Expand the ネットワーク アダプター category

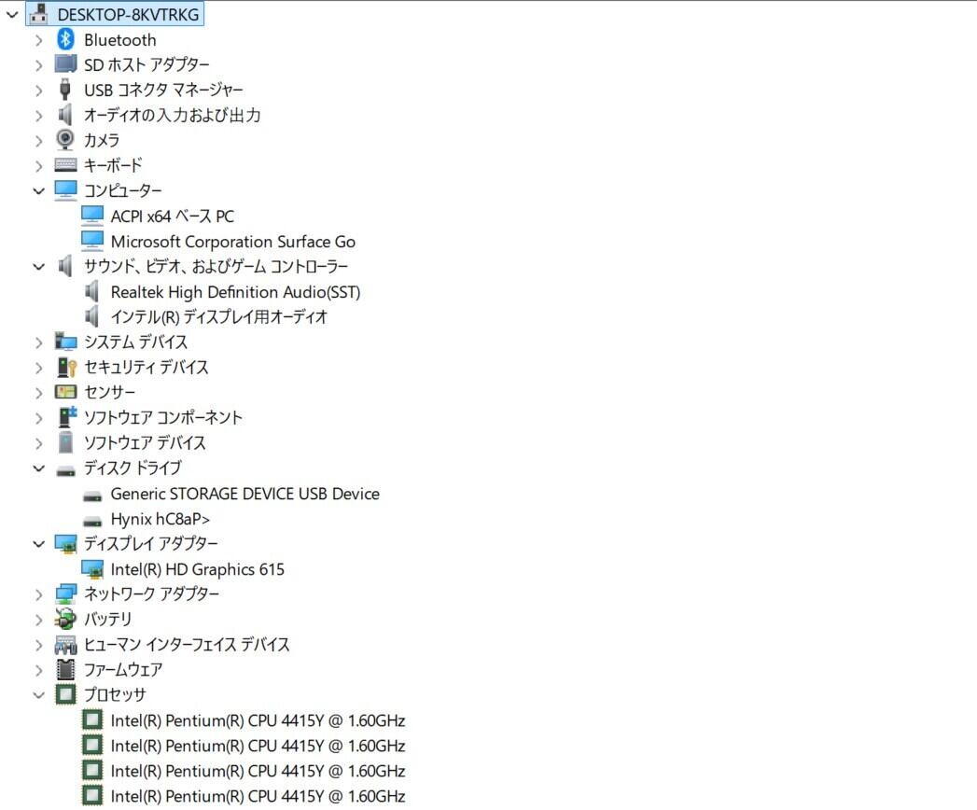pyautogui.click(x=38, y=595)
